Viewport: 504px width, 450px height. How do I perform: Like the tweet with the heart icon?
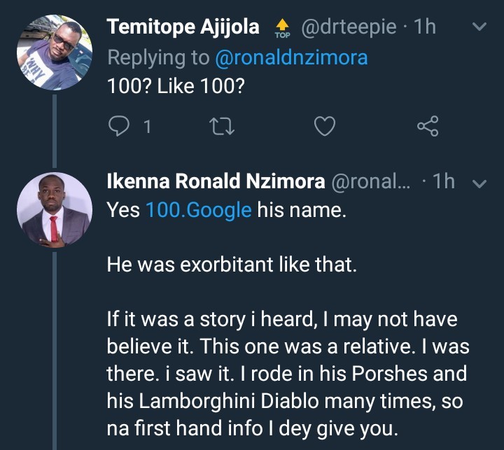coord(323,126)
